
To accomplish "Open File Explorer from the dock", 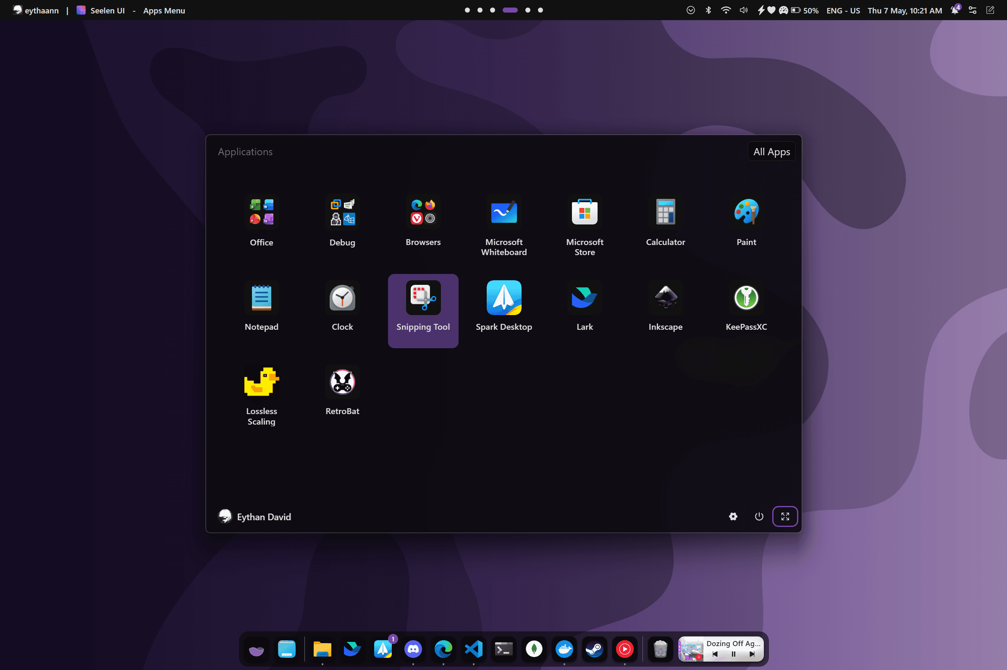I will coord(322,649).
